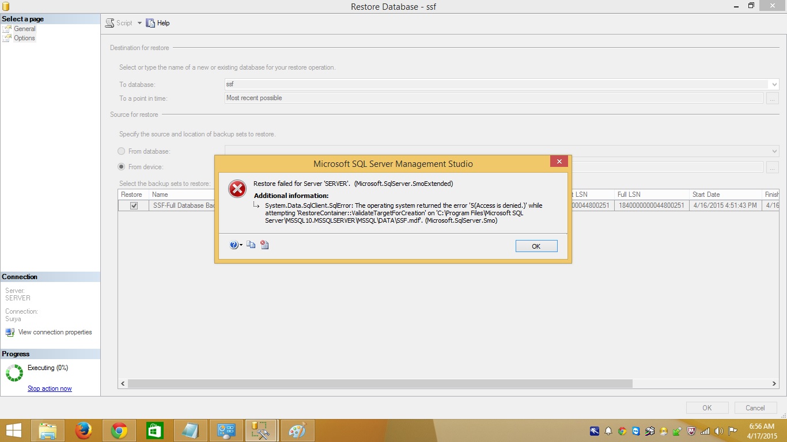Open the notebook app on the taskbar

pos(191,430)
